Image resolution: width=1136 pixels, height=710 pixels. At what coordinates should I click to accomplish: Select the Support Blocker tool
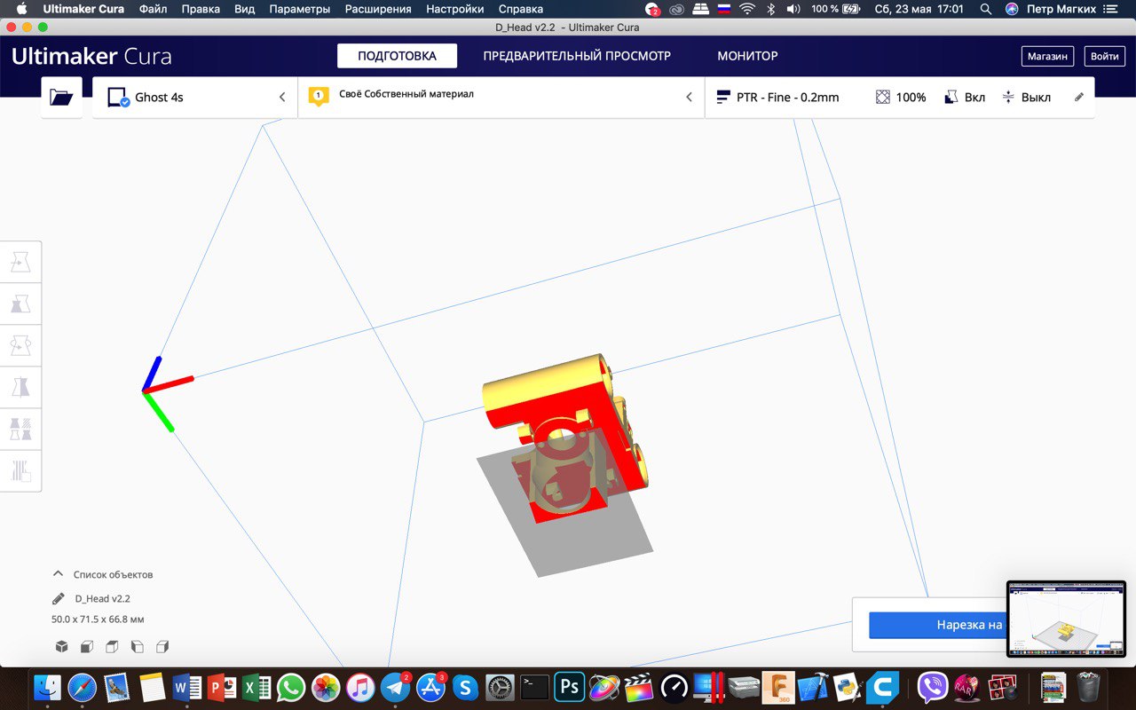pyautogui.click(x=20, y=469)
